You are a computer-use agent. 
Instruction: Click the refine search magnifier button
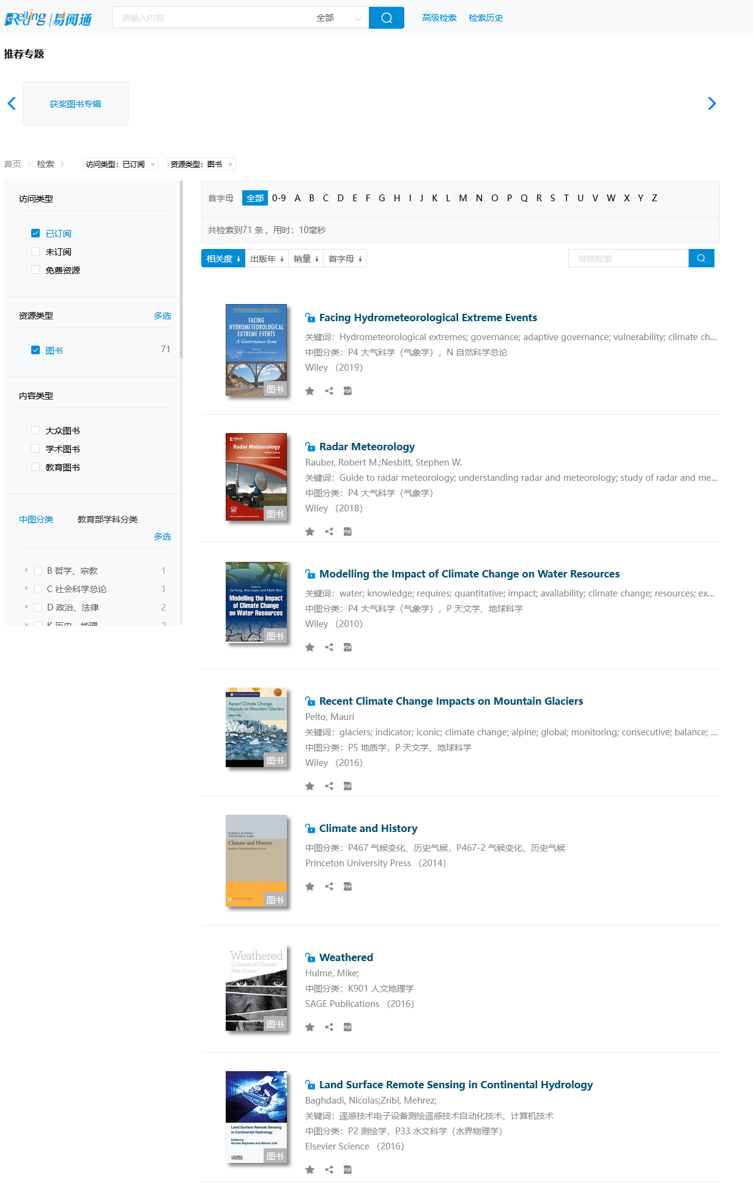[701, 258]
